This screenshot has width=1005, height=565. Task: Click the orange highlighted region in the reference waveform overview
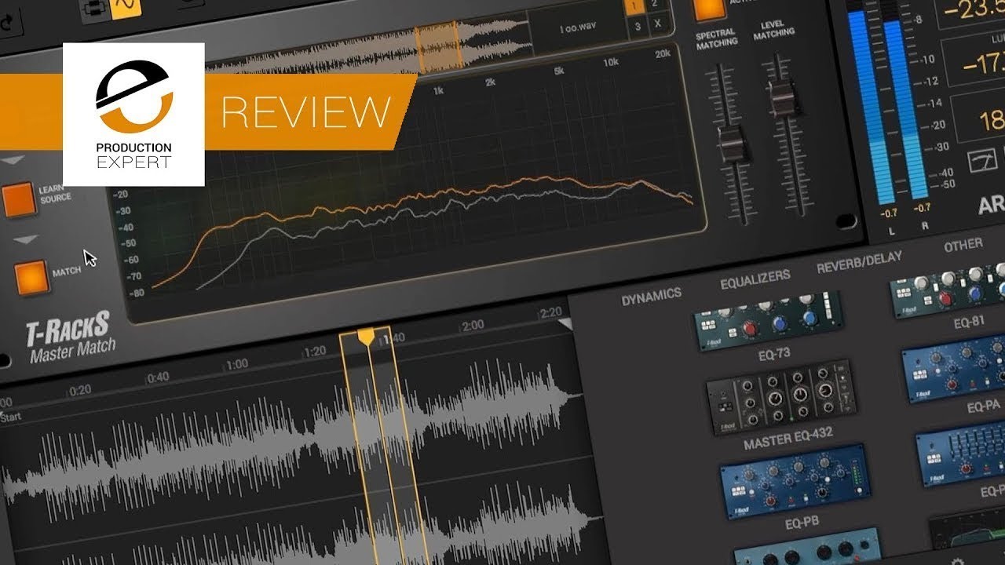[x=438, y=46]
